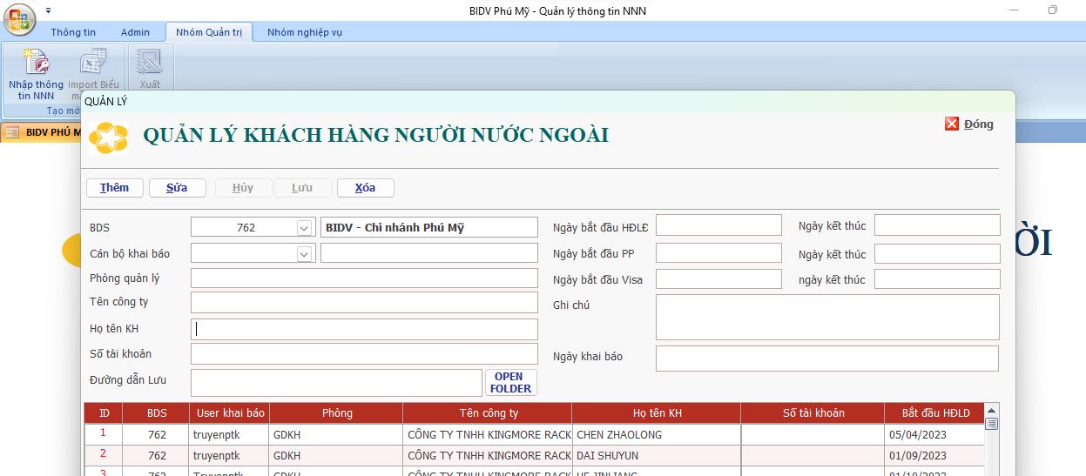
Task: Click the Ngày bắt đầu Visa field
Action: 718,279
